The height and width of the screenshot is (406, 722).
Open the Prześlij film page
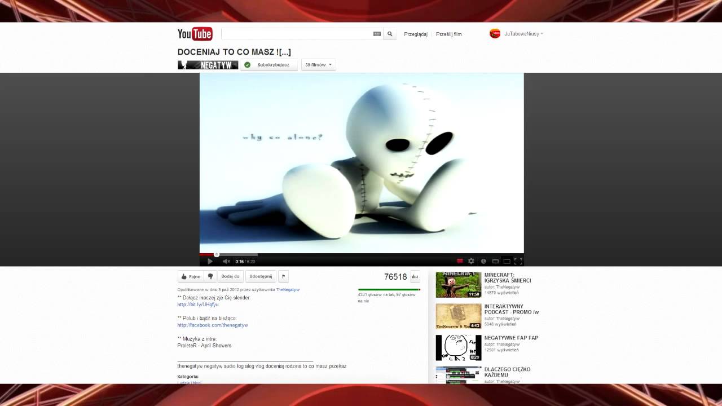(449, 34)
